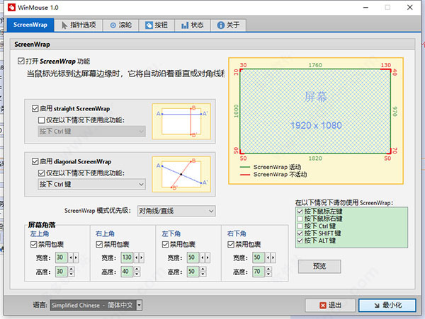The width and height of the screenshot is (425, 319).
Task: Open the 按钮 tab
Action: 157,25
